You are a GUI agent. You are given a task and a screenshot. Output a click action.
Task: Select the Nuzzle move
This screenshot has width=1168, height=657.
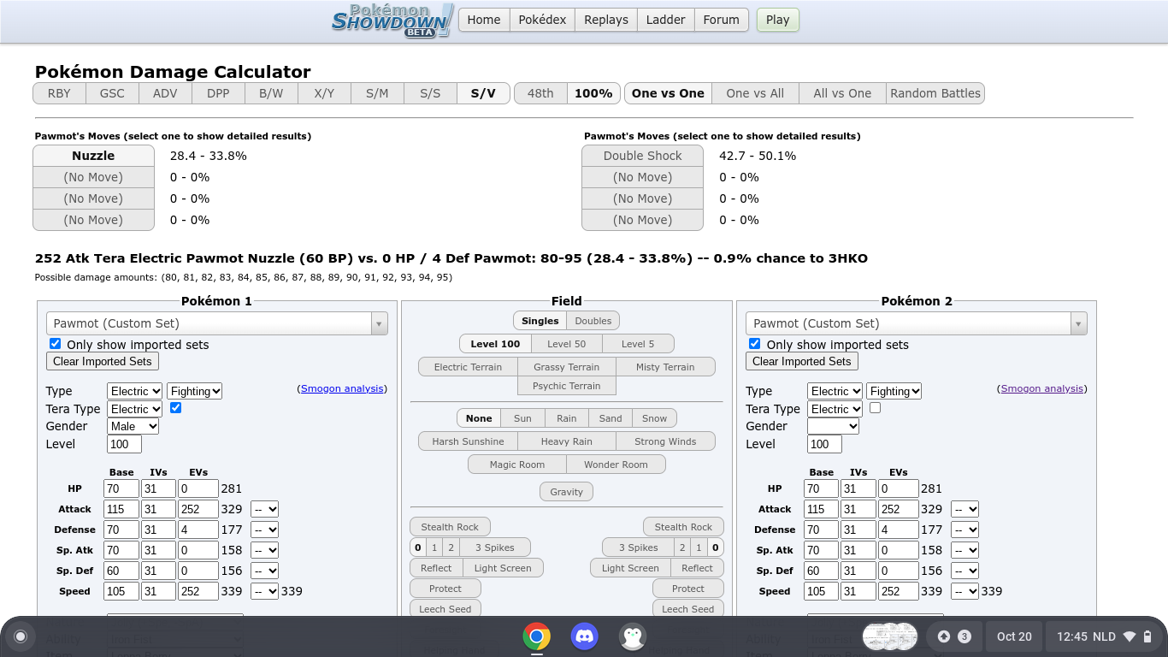[94, 156]
